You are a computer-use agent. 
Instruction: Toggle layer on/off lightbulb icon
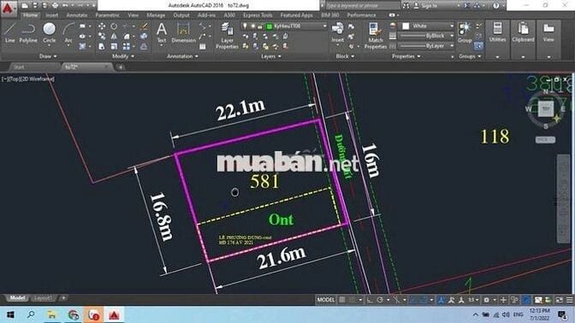point(245,26)
